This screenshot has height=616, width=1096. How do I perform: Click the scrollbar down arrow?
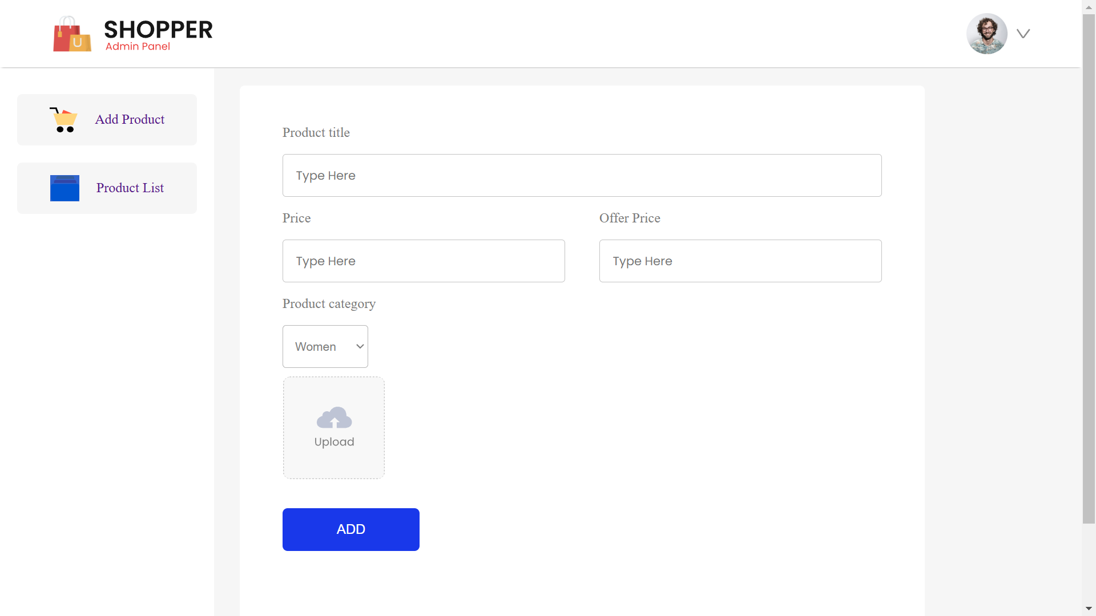(1089, 609)
